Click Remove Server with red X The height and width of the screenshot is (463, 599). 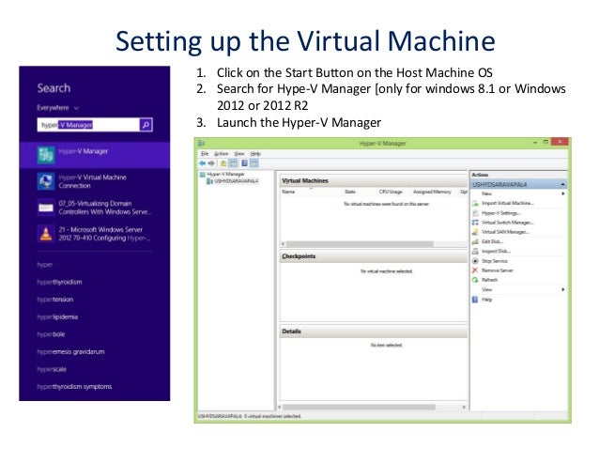(497, 270)
